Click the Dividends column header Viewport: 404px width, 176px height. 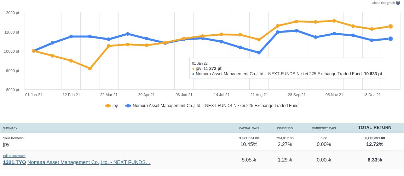pos(285,128)
